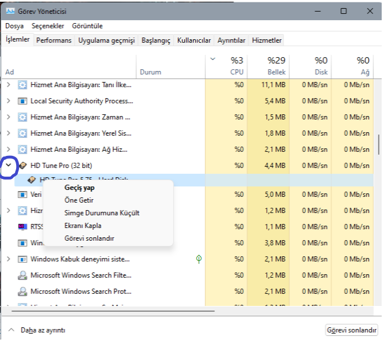Click the Microsoft Windows Search Filte icon
Image resolution: width=384 pixels, height=340 pixels.
coord(23,275)
